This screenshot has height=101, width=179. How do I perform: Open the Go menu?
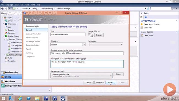21,5
